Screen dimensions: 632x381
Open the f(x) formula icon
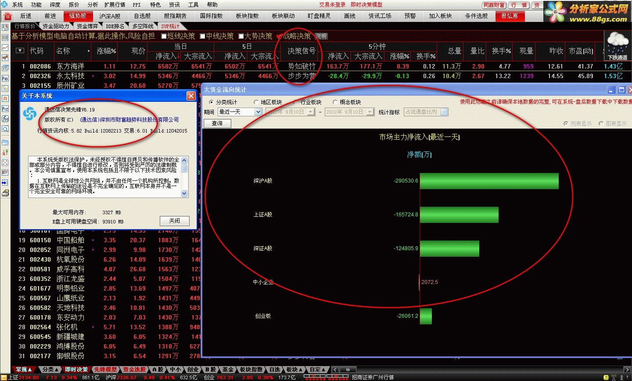click(5, 119)
